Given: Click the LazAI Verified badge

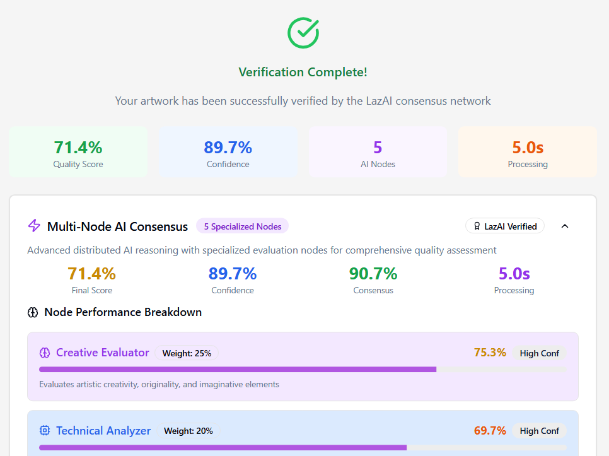Looking at the screenshot, I should tap(505, 226).
